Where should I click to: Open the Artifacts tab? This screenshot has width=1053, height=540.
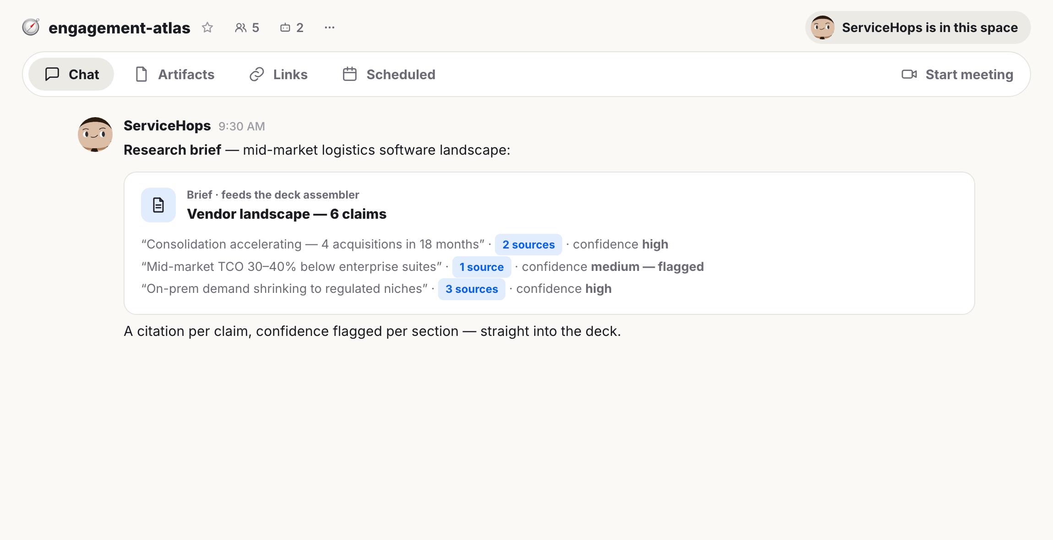175,74
